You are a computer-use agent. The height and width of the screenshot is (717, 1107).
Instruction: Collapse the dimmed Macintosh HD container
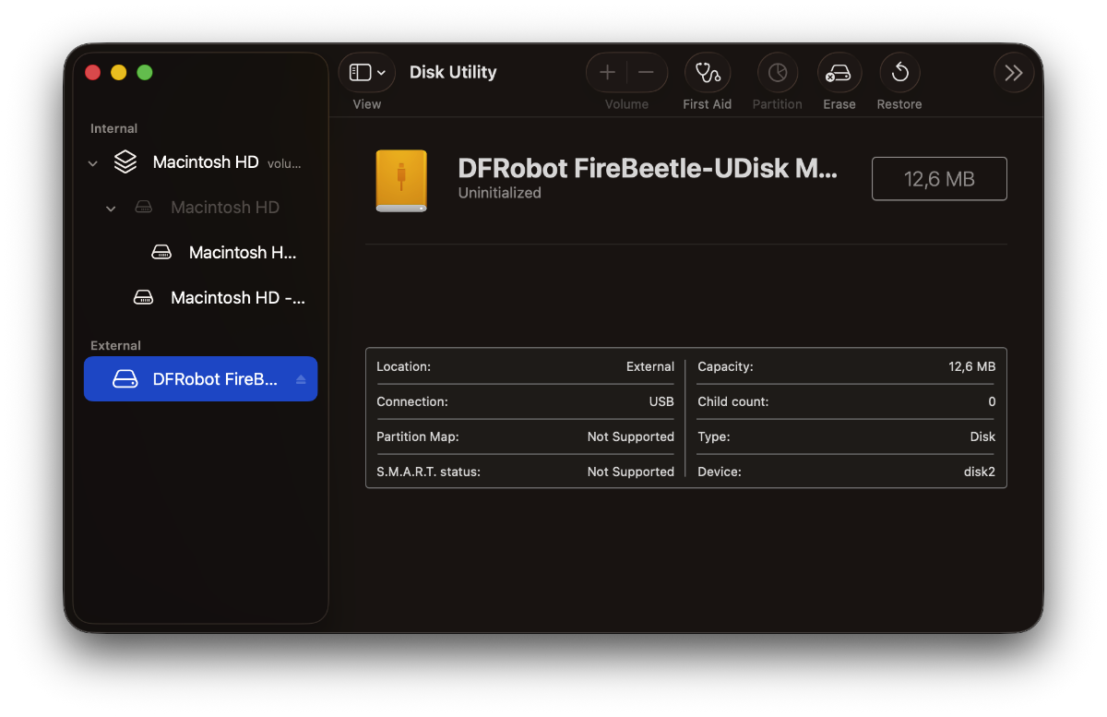[x=111, y=209]
